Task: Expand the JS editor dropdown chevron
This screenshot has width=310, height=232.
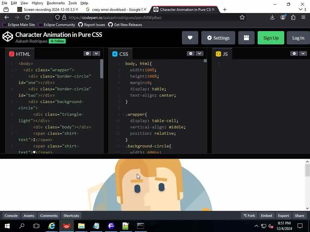Action: pos(303,53)
